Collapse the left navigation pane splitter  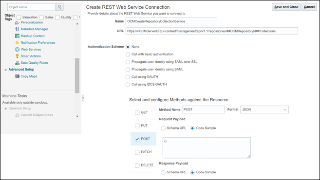coord(83,98)
